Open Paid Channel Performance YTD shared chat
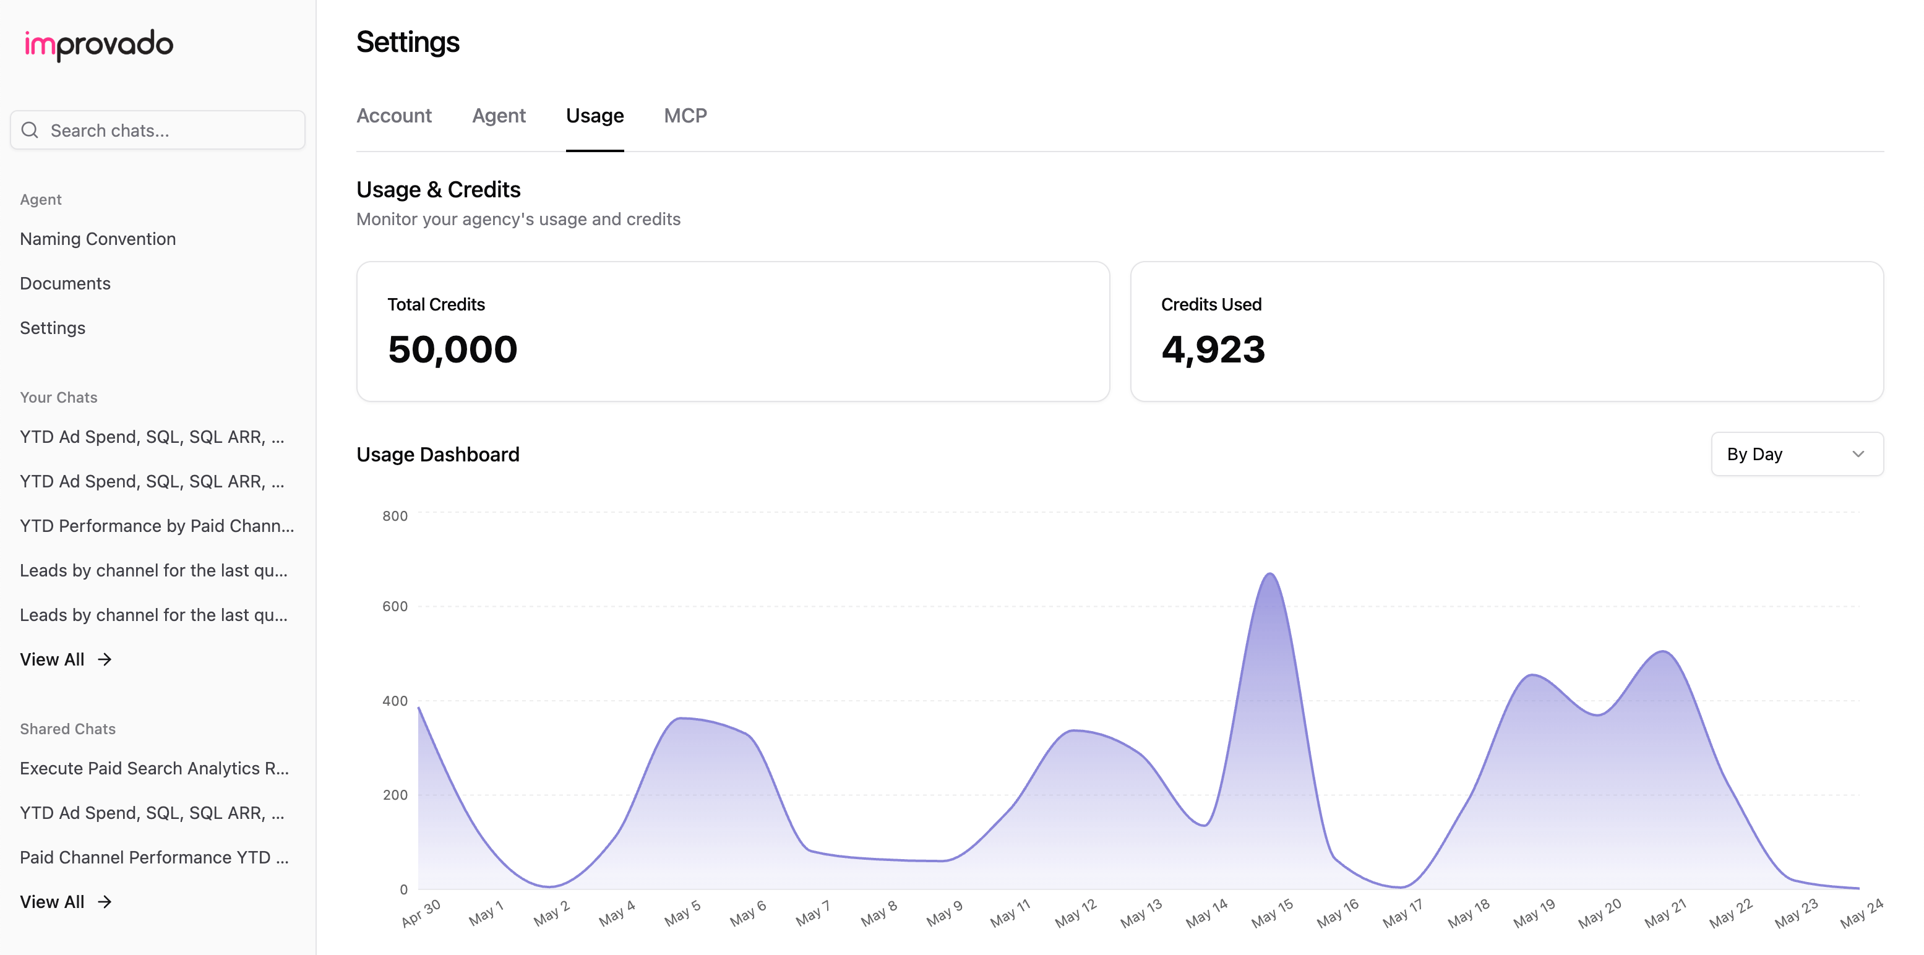 (x=154, y=857)
